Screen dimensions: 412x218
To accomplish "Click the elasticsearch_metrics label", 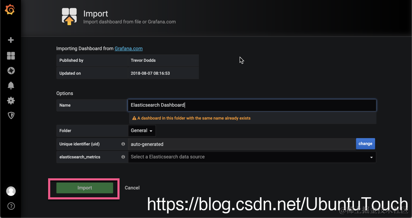I will coord(80,157).
